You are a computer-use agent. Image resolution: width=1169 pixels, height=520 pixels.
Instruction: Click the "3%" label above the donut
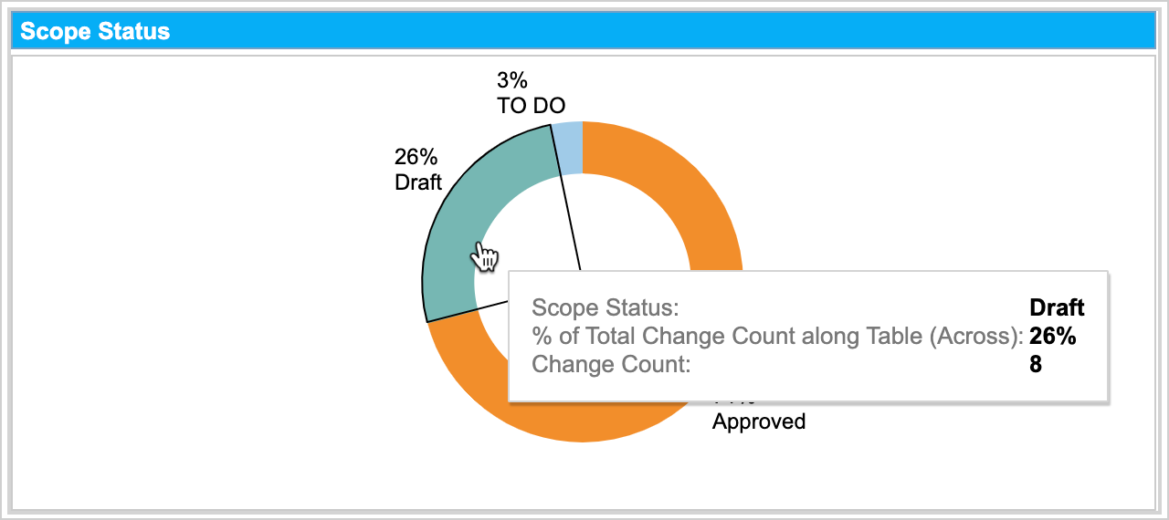click(x=512, y=81)
